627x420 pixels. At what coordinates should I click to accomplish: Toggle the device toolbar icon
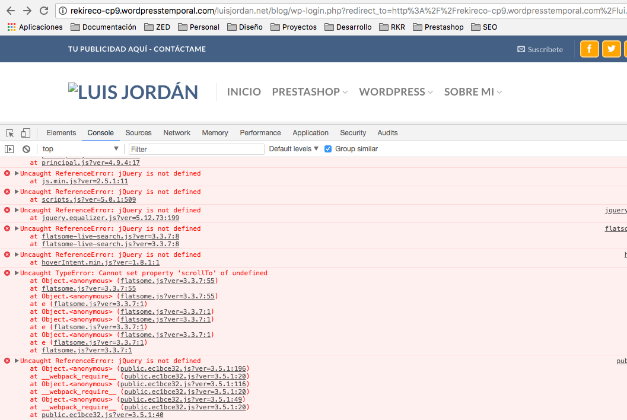pyautogui.click(x=26, y=133)
